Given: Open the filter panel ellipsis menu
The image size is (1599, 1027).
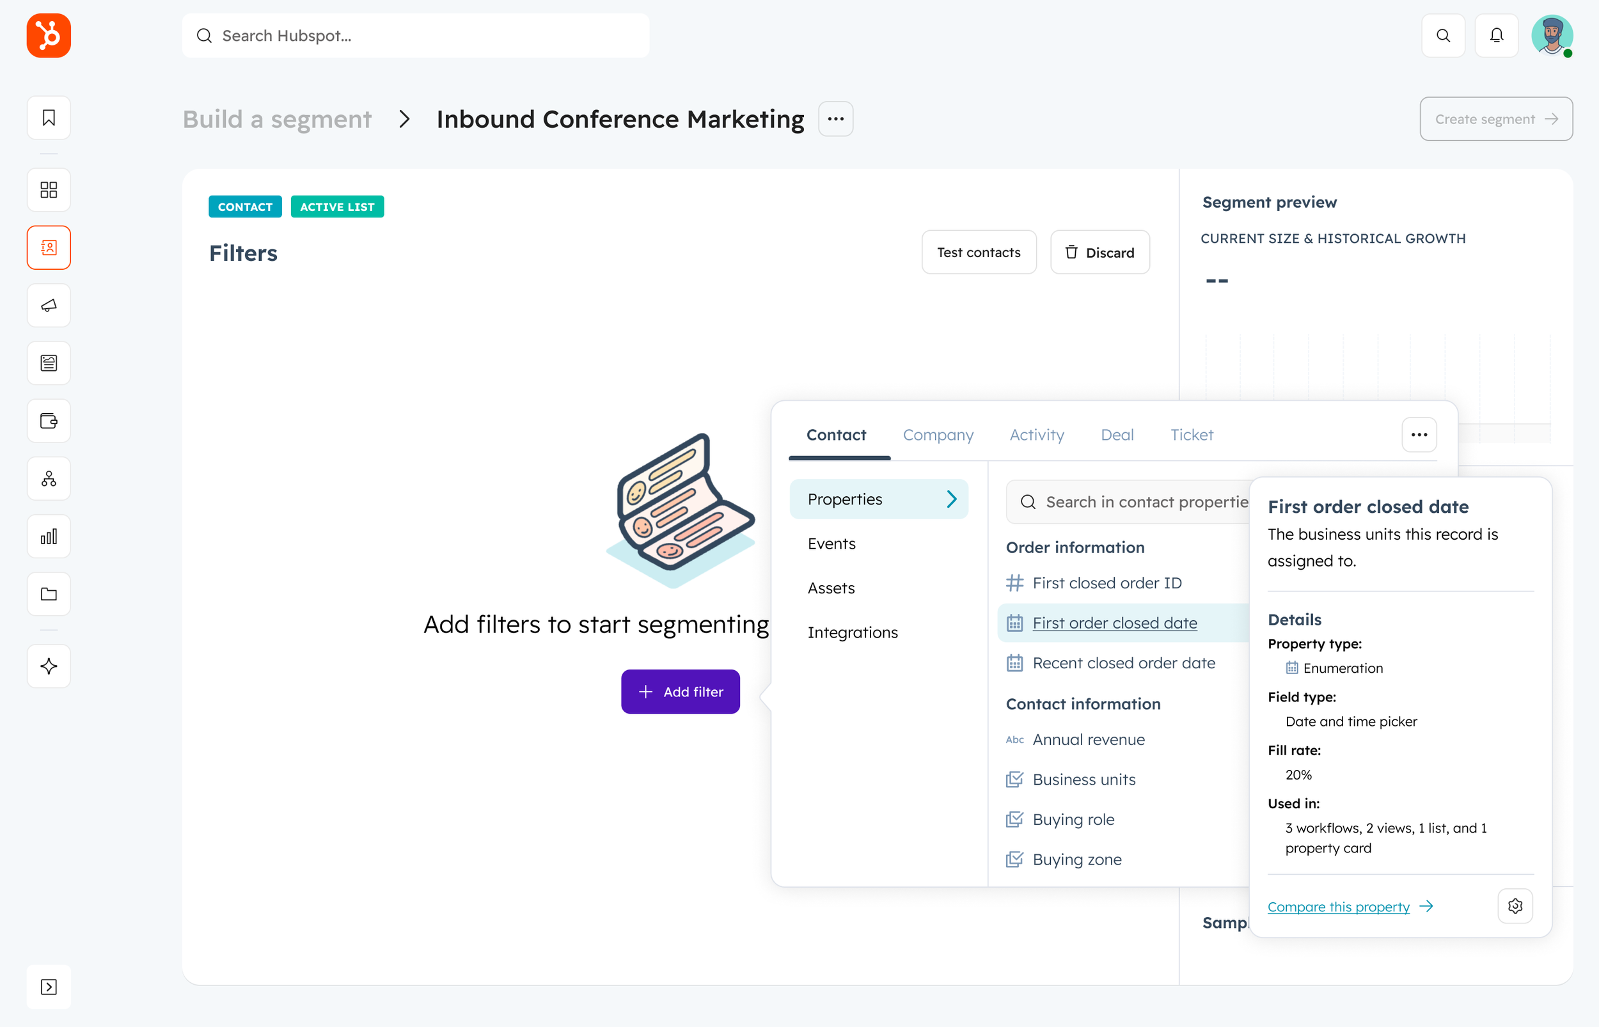Looking at the screenshot, I should (1418, 435).
